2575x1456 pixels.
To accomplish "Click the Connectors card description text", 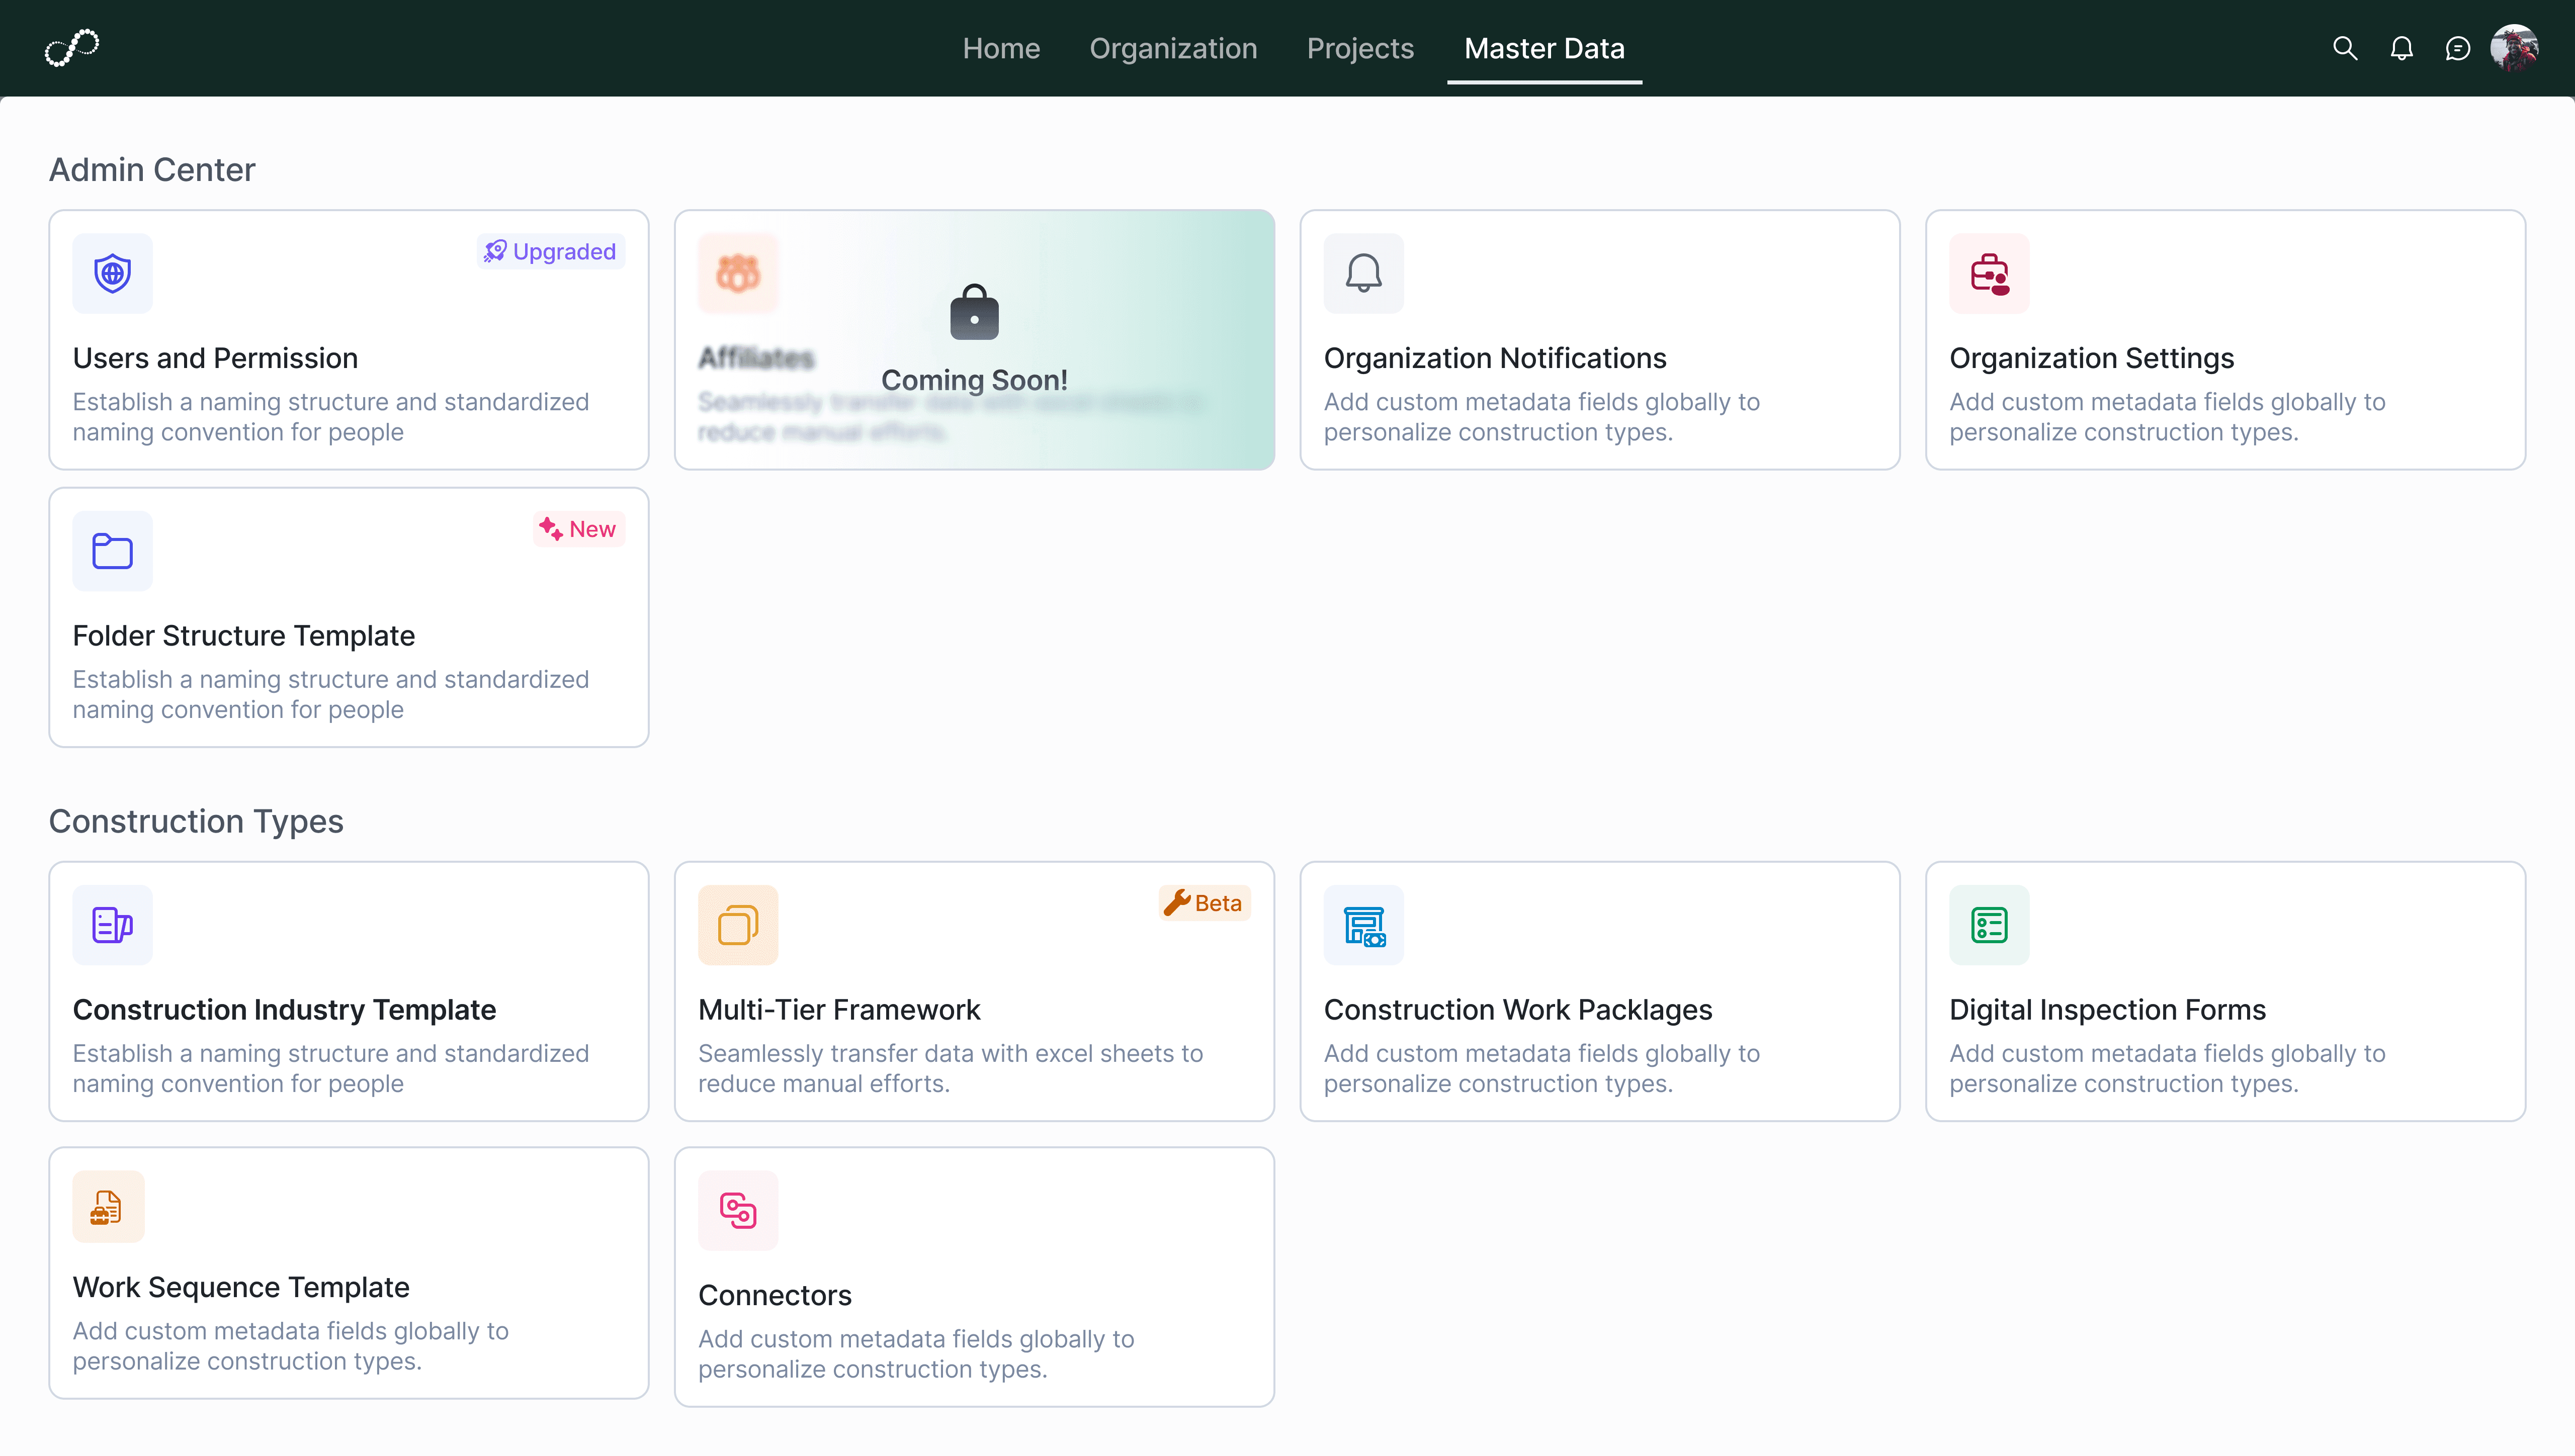I will coord(916,1354).
